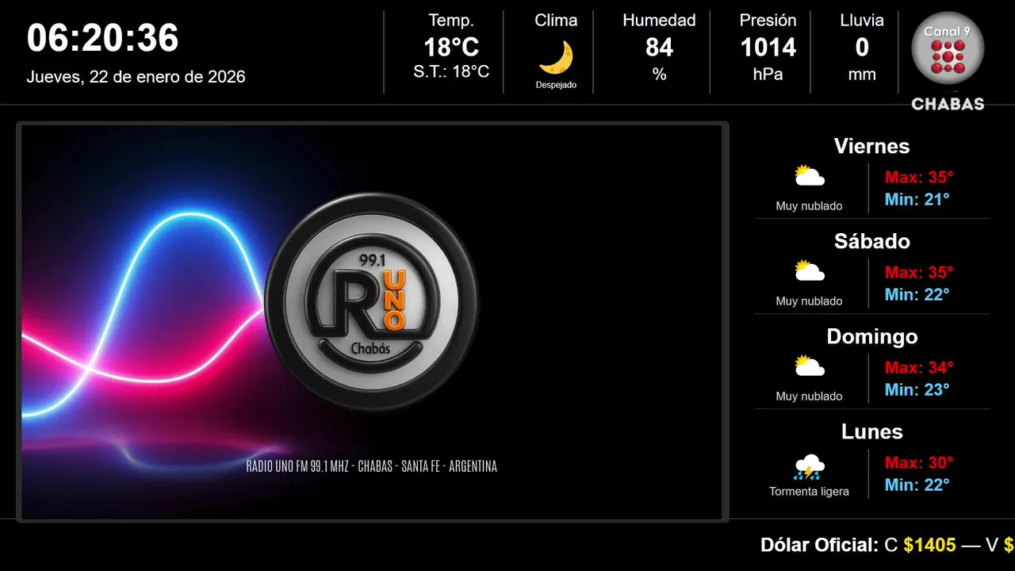Viewport: 1015px width, 571px height.
Task: Click Lunes thunderstorm icon
Action: pyautogui.click(x=810, y=467)
